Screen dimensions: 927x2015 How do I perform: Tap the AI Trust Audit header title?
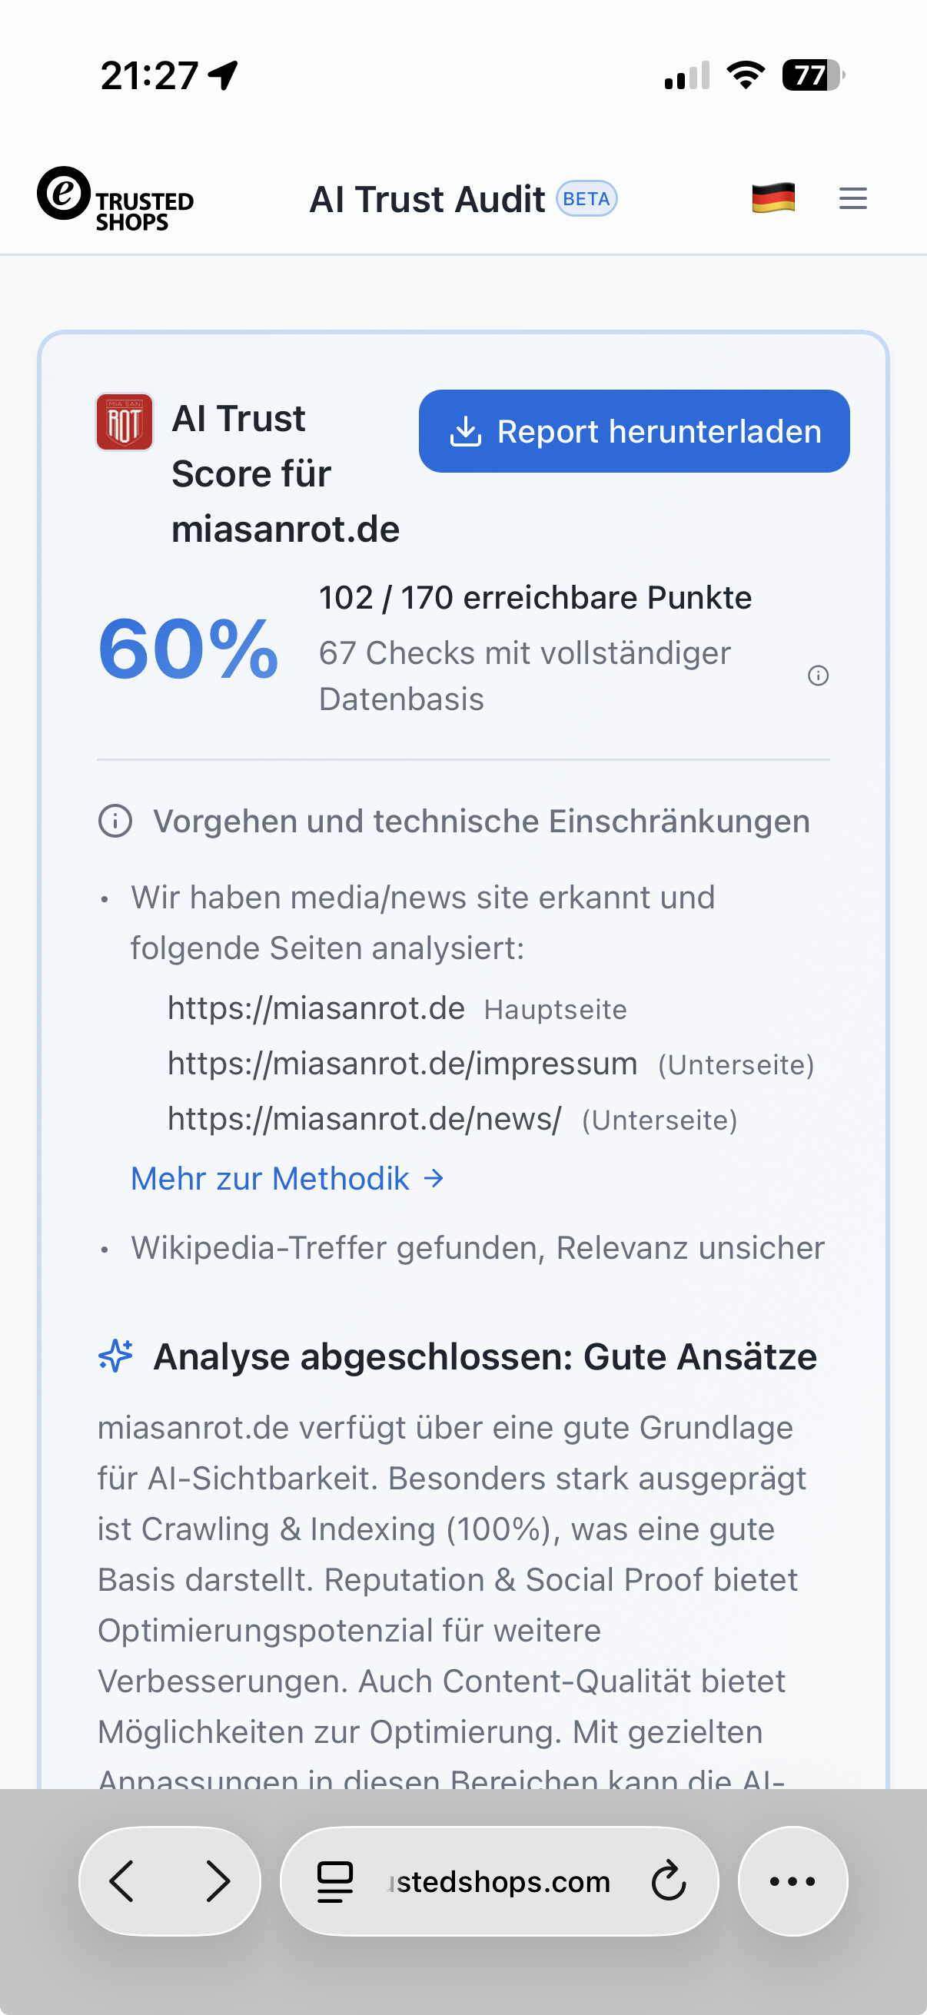427,199
